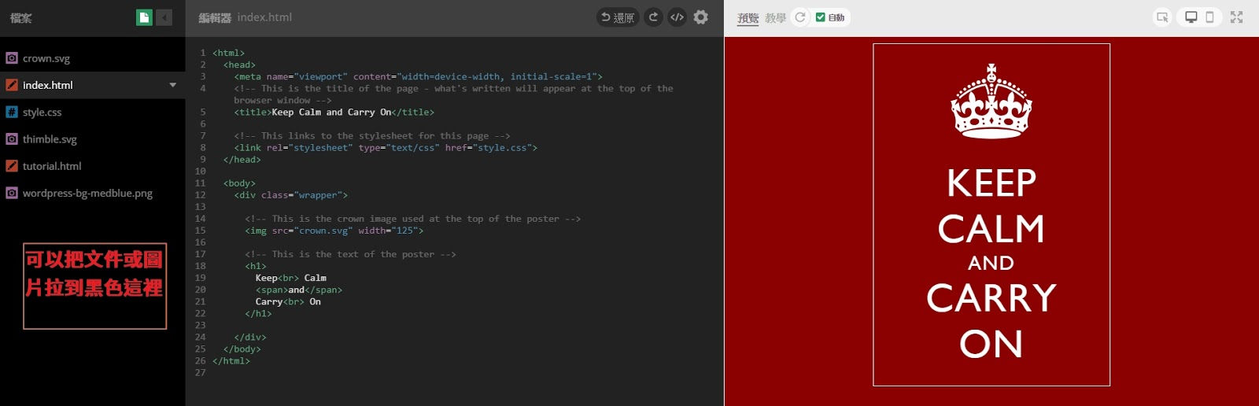The width and height of the screenshot is (1259, 406).
Task: Click the green new file icon
Action: [144, 17]
